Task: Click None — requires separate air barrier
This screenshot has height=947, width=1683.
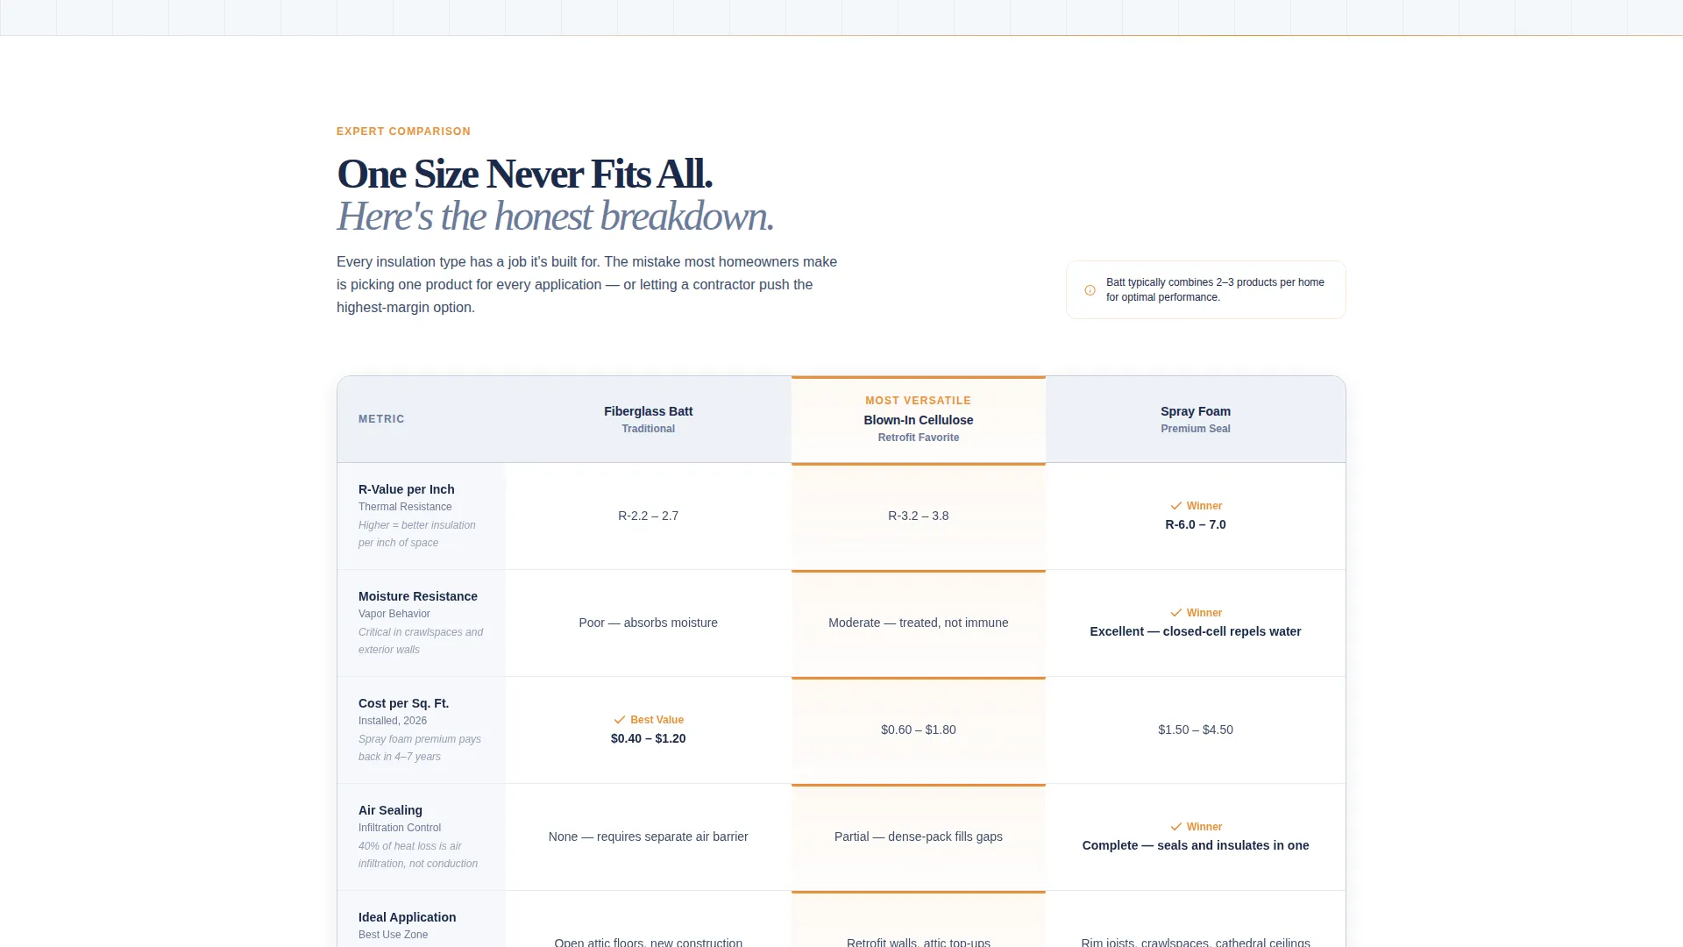Action: (x=649, y=837)
